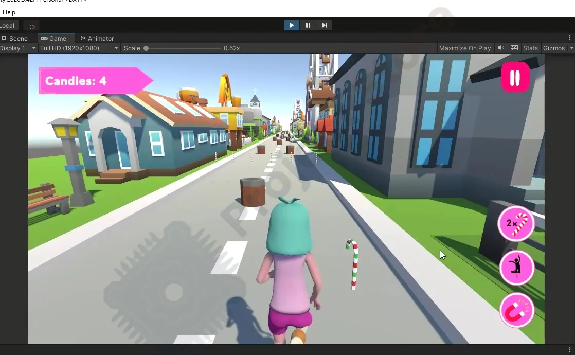The width and height of the screenshot is (575, 355).
Task: Activate the magnet power-up icon
Action: 516,311
